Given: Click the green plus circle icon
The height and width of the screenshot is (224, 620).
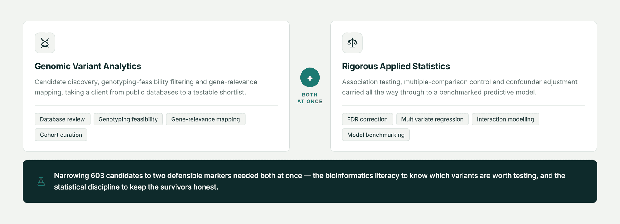Looking at the screenshot, I should click(x=310, y=78).
